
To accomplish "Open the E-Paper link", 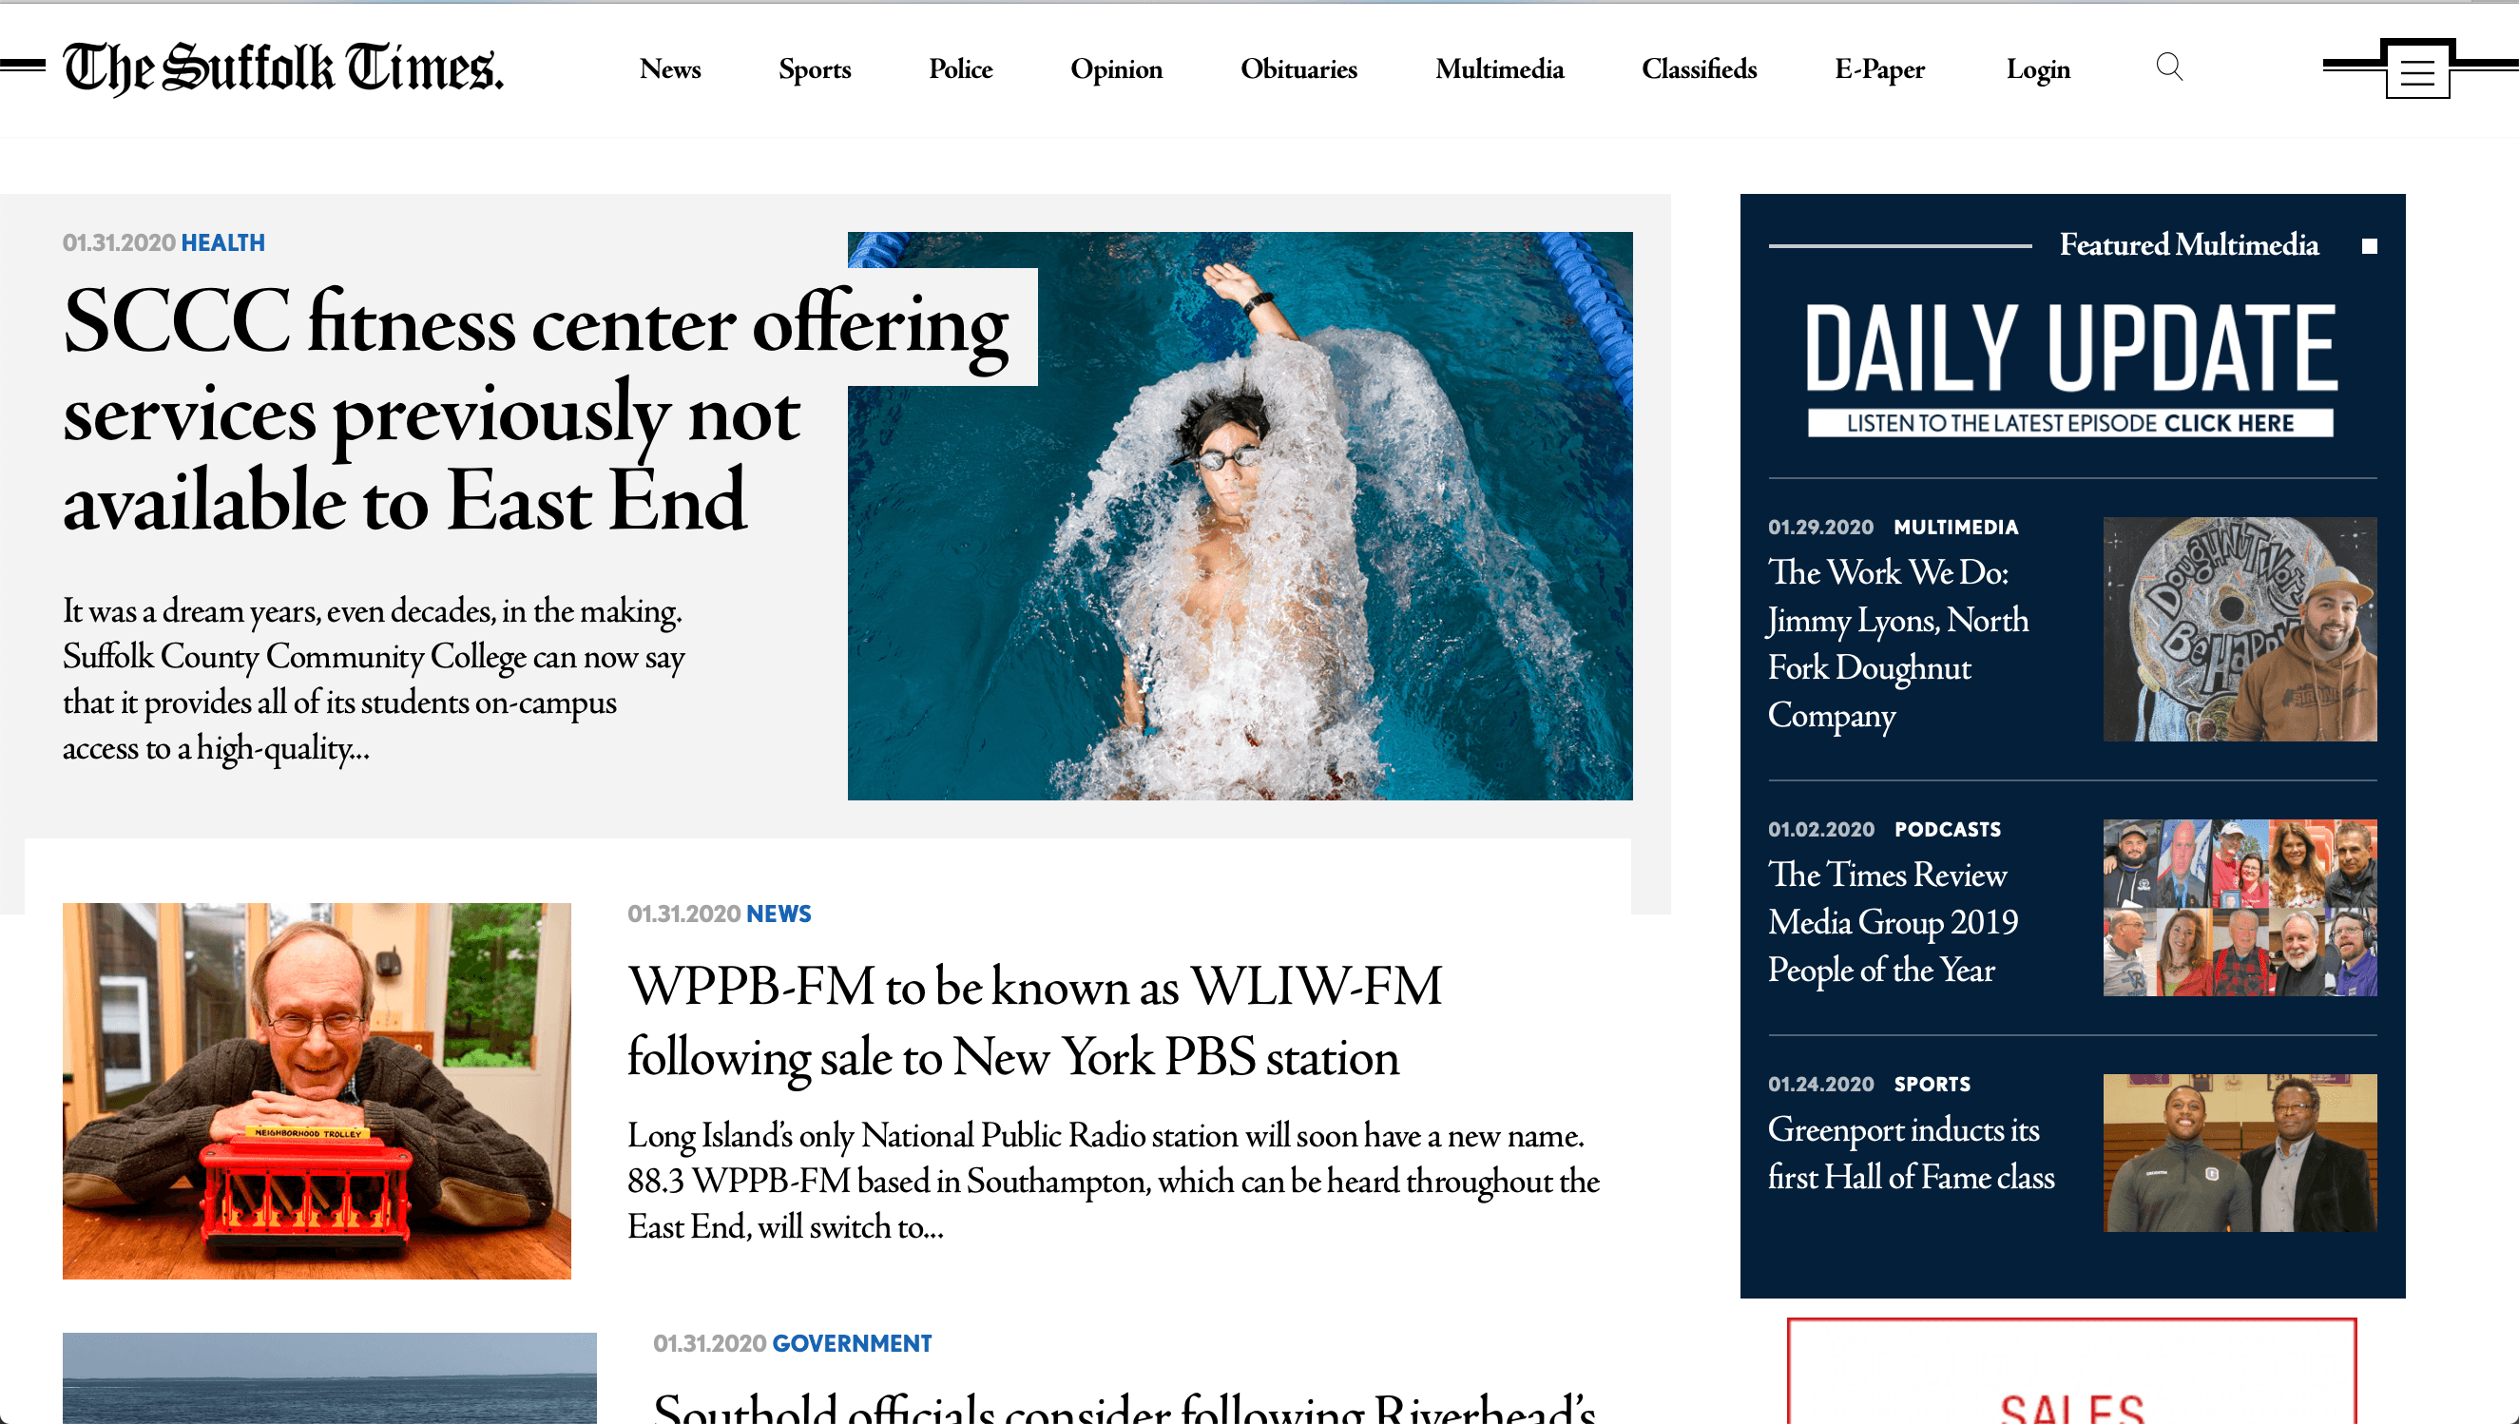I will point(1879,68).
